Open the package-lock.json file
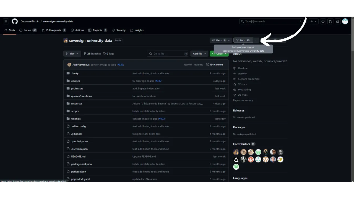This screenshot has height=199, width=354. 81,164
